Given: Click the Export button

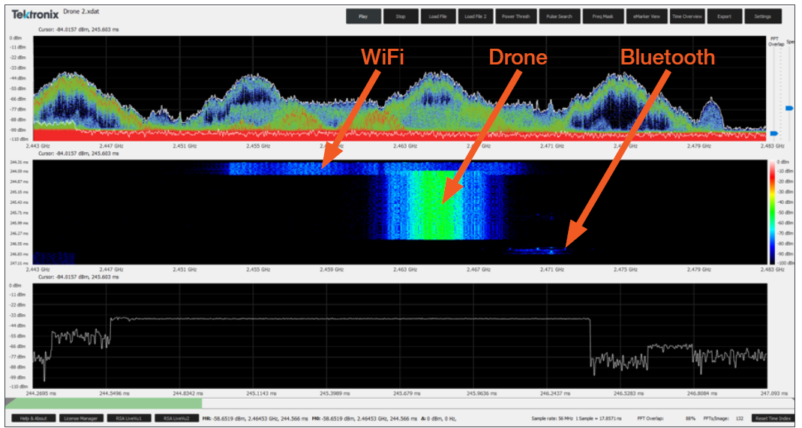Looking at the screenshot, I should [x=724, y=16].
